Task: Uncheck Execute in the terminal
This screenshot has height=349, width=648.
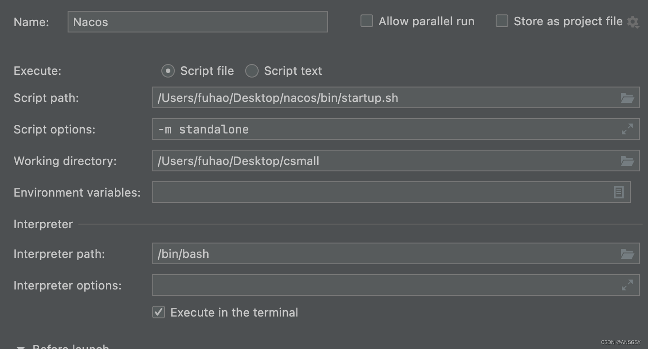Action: (159, 312)
